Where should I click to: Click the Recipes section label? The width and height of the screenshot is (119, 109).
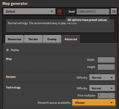click(x=11, y=77)
